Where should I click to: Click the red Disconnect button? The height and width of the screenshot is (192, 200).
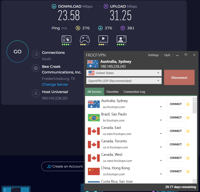click(179, 77)
